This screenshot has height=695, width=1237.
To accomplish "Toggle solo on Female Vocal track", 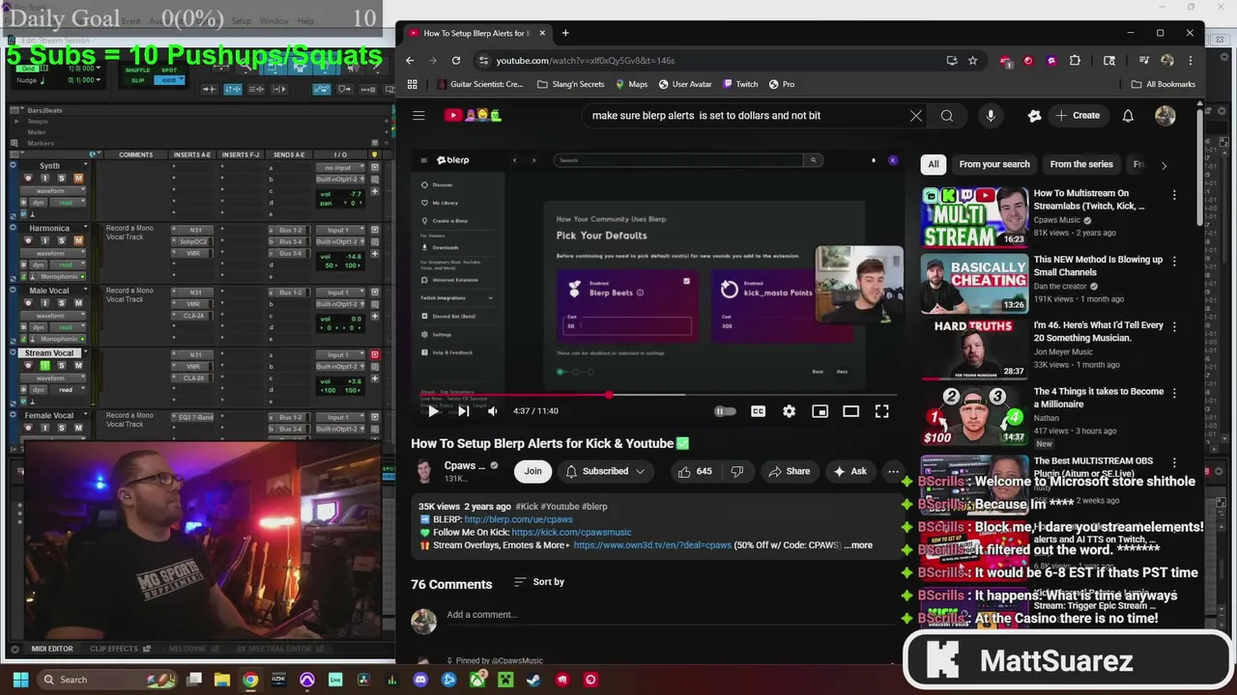I will (x=61, y=428).
